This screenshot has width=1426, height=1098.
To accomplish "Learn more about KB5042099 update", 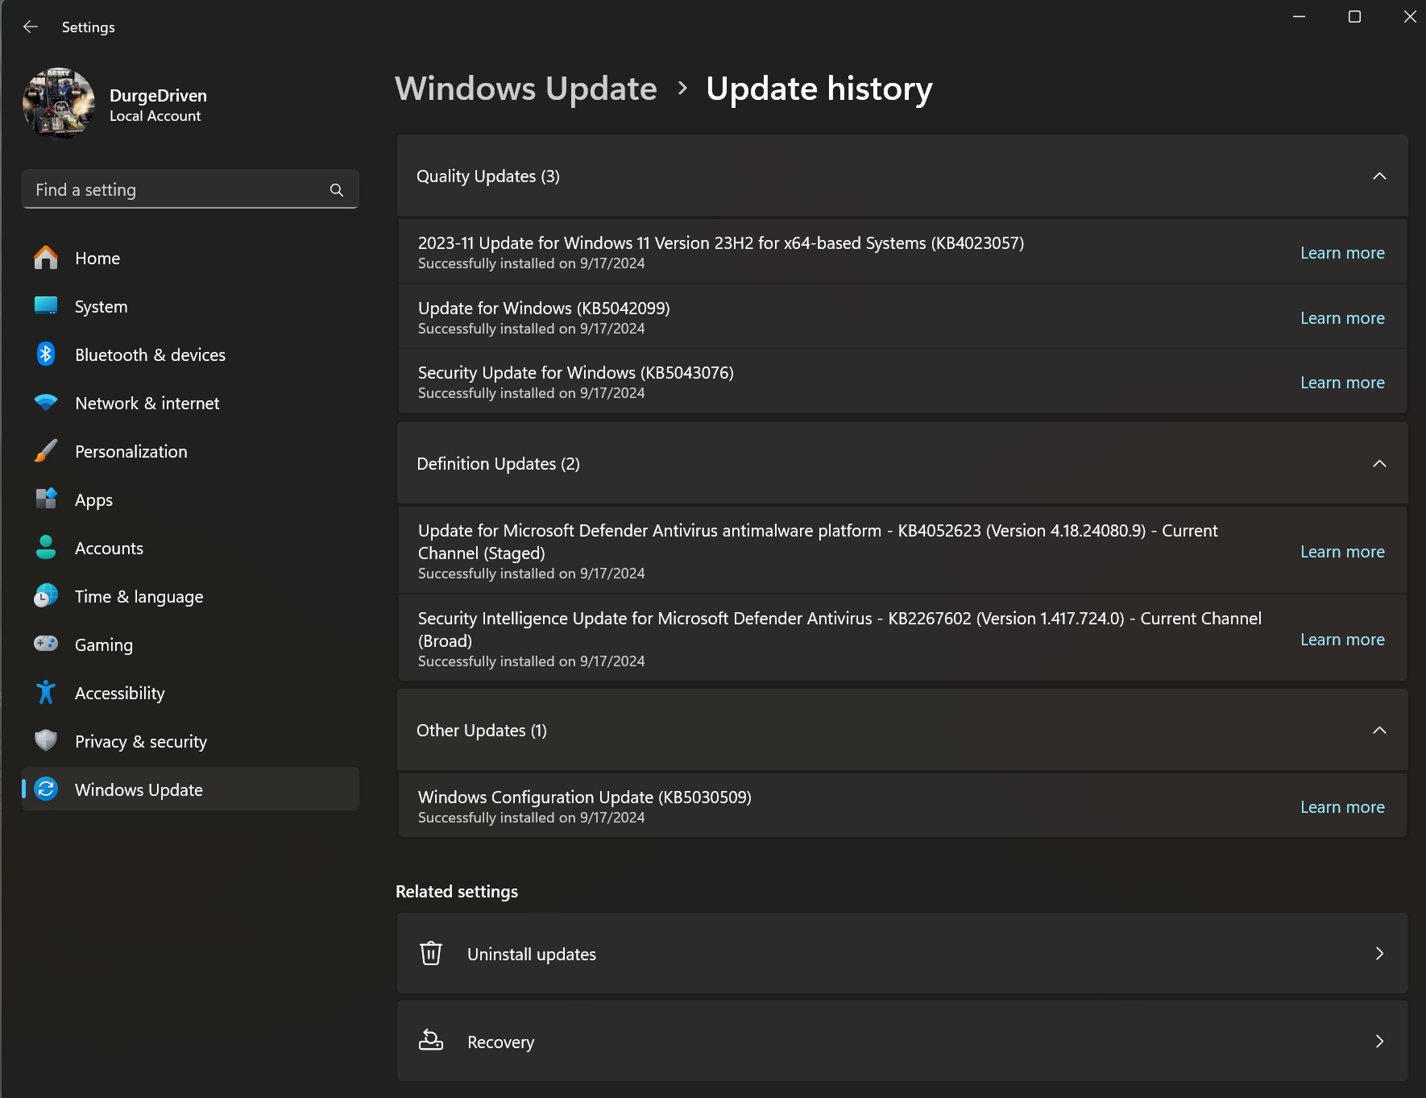I will click(1342, 318).
